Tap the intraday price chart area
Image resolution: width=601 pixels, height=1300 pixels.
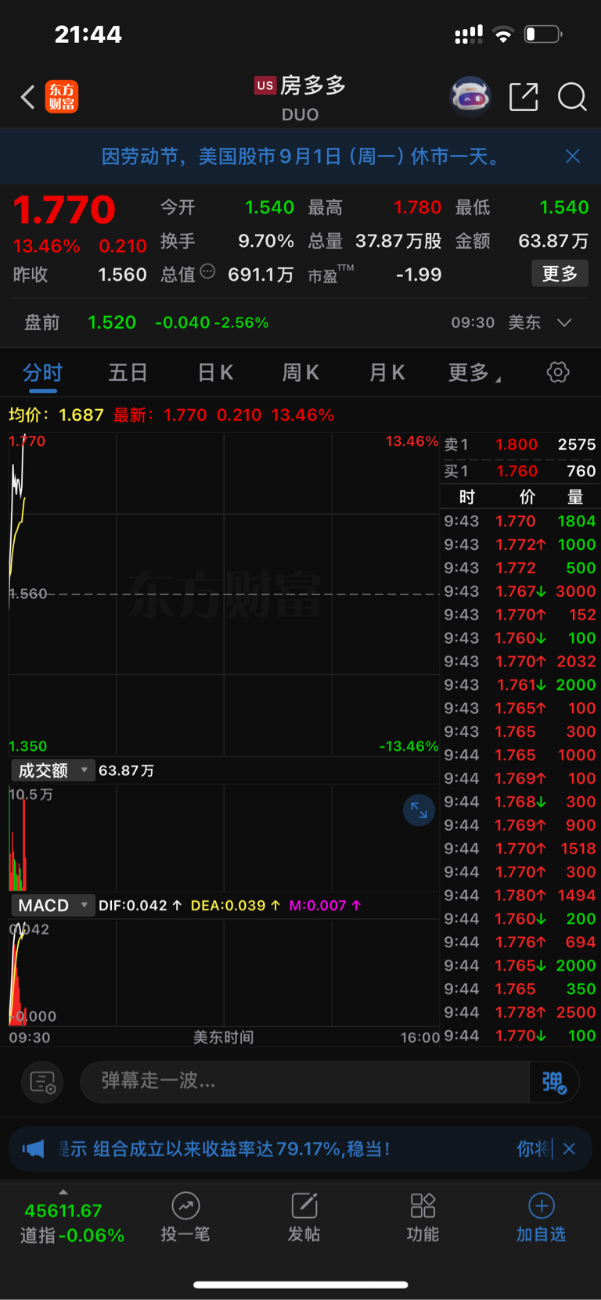224,594
